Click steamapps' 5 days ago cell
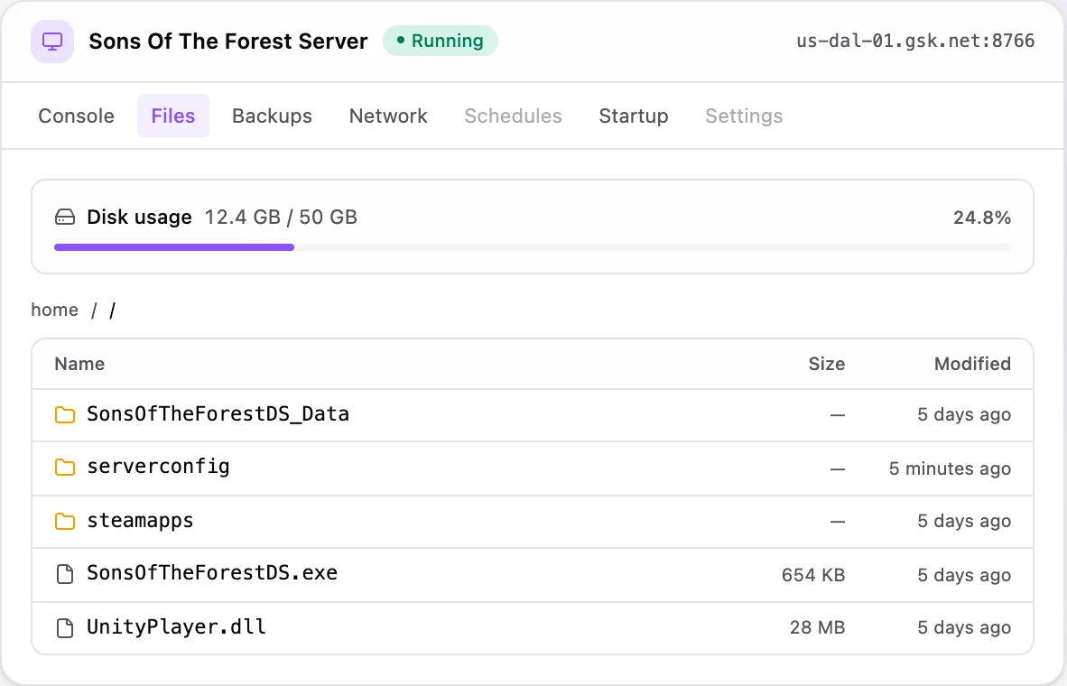Image resolution: width=1067 pixels, height=686 pixels. pos(964,522)
